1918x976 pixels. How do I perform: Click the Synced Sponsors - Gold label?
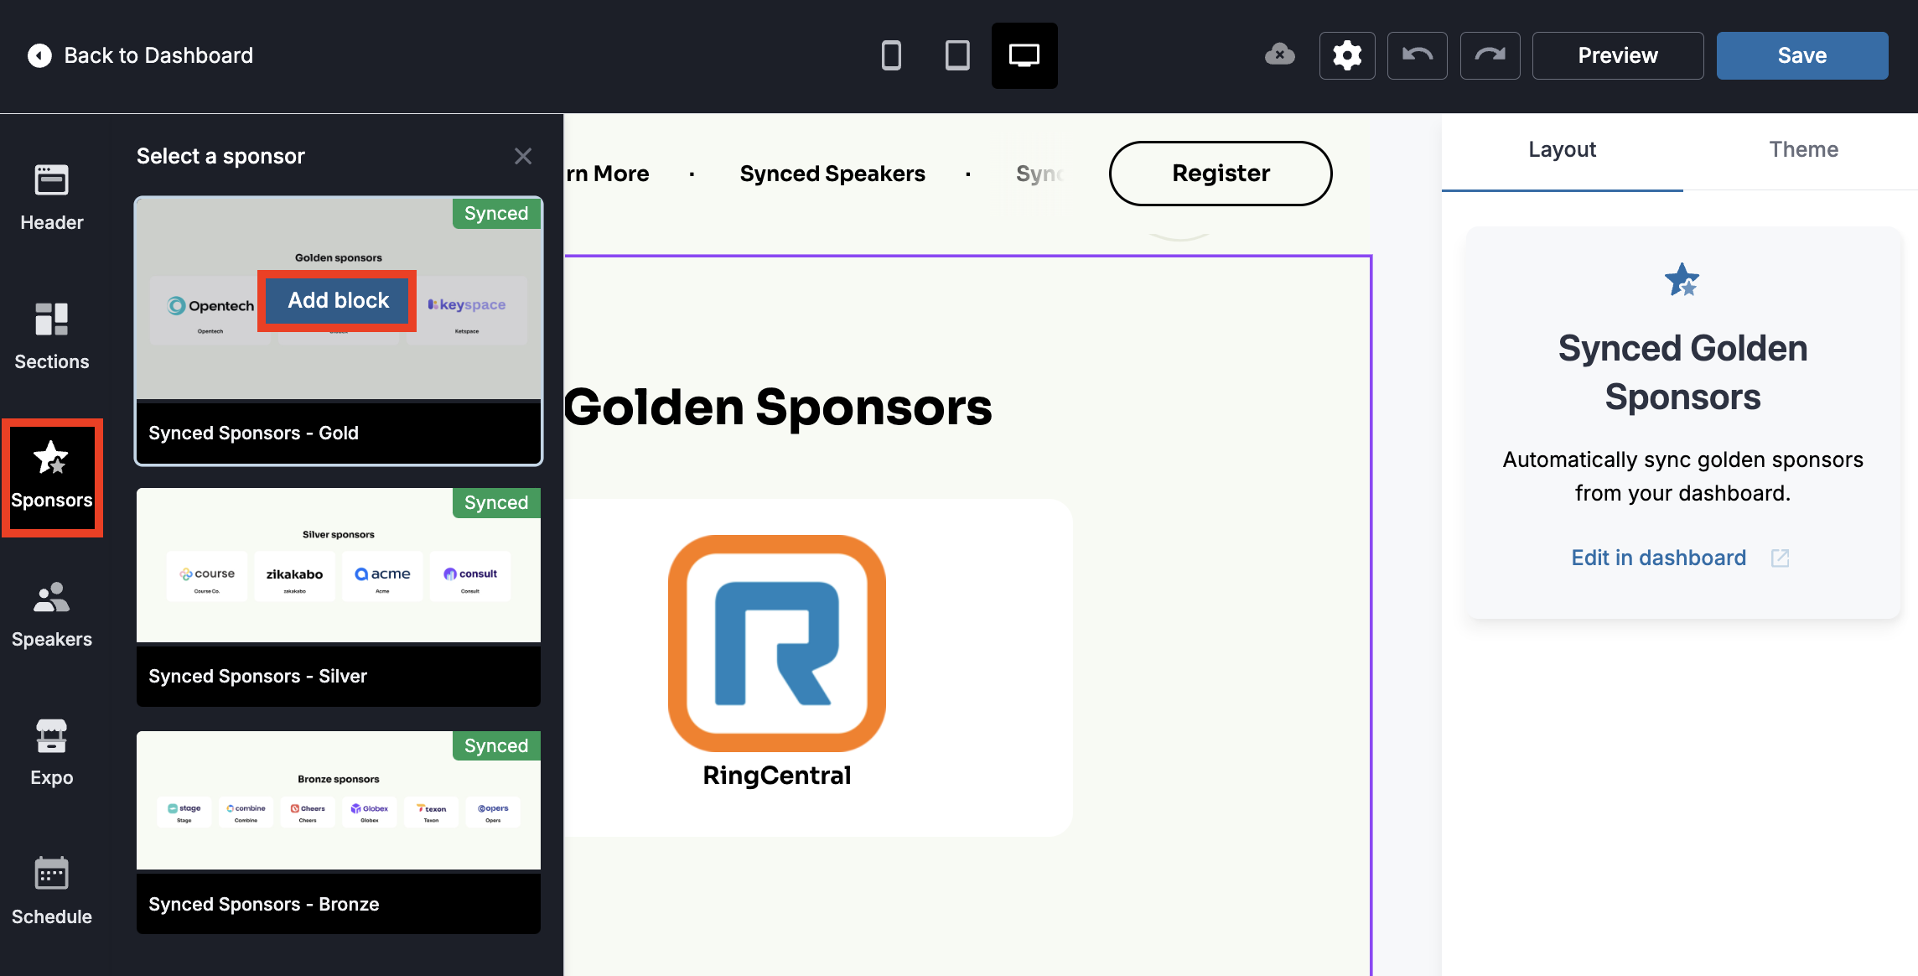(253, 433)
